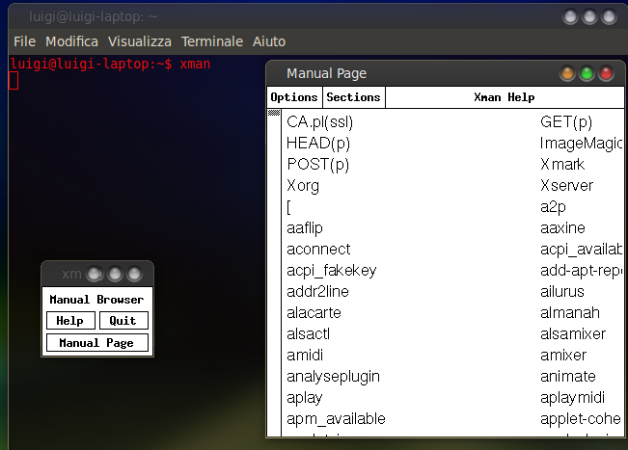Open the aplaymidi manual entry
This screenshot has width=628, height=450.
572,398
